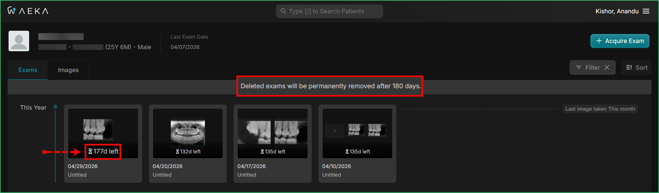Open the 04/10/2026 exam thumbnail
The image size is (659, 193).
coord(357,133)
